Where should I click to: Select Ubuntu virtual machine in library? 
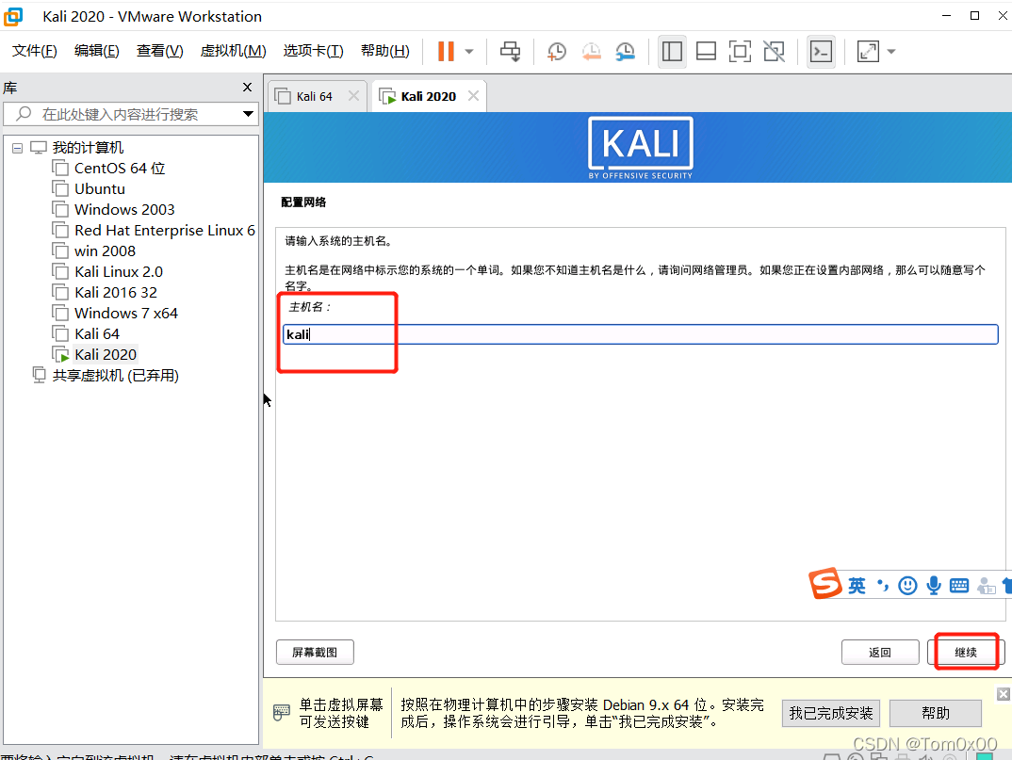[99, 189]
